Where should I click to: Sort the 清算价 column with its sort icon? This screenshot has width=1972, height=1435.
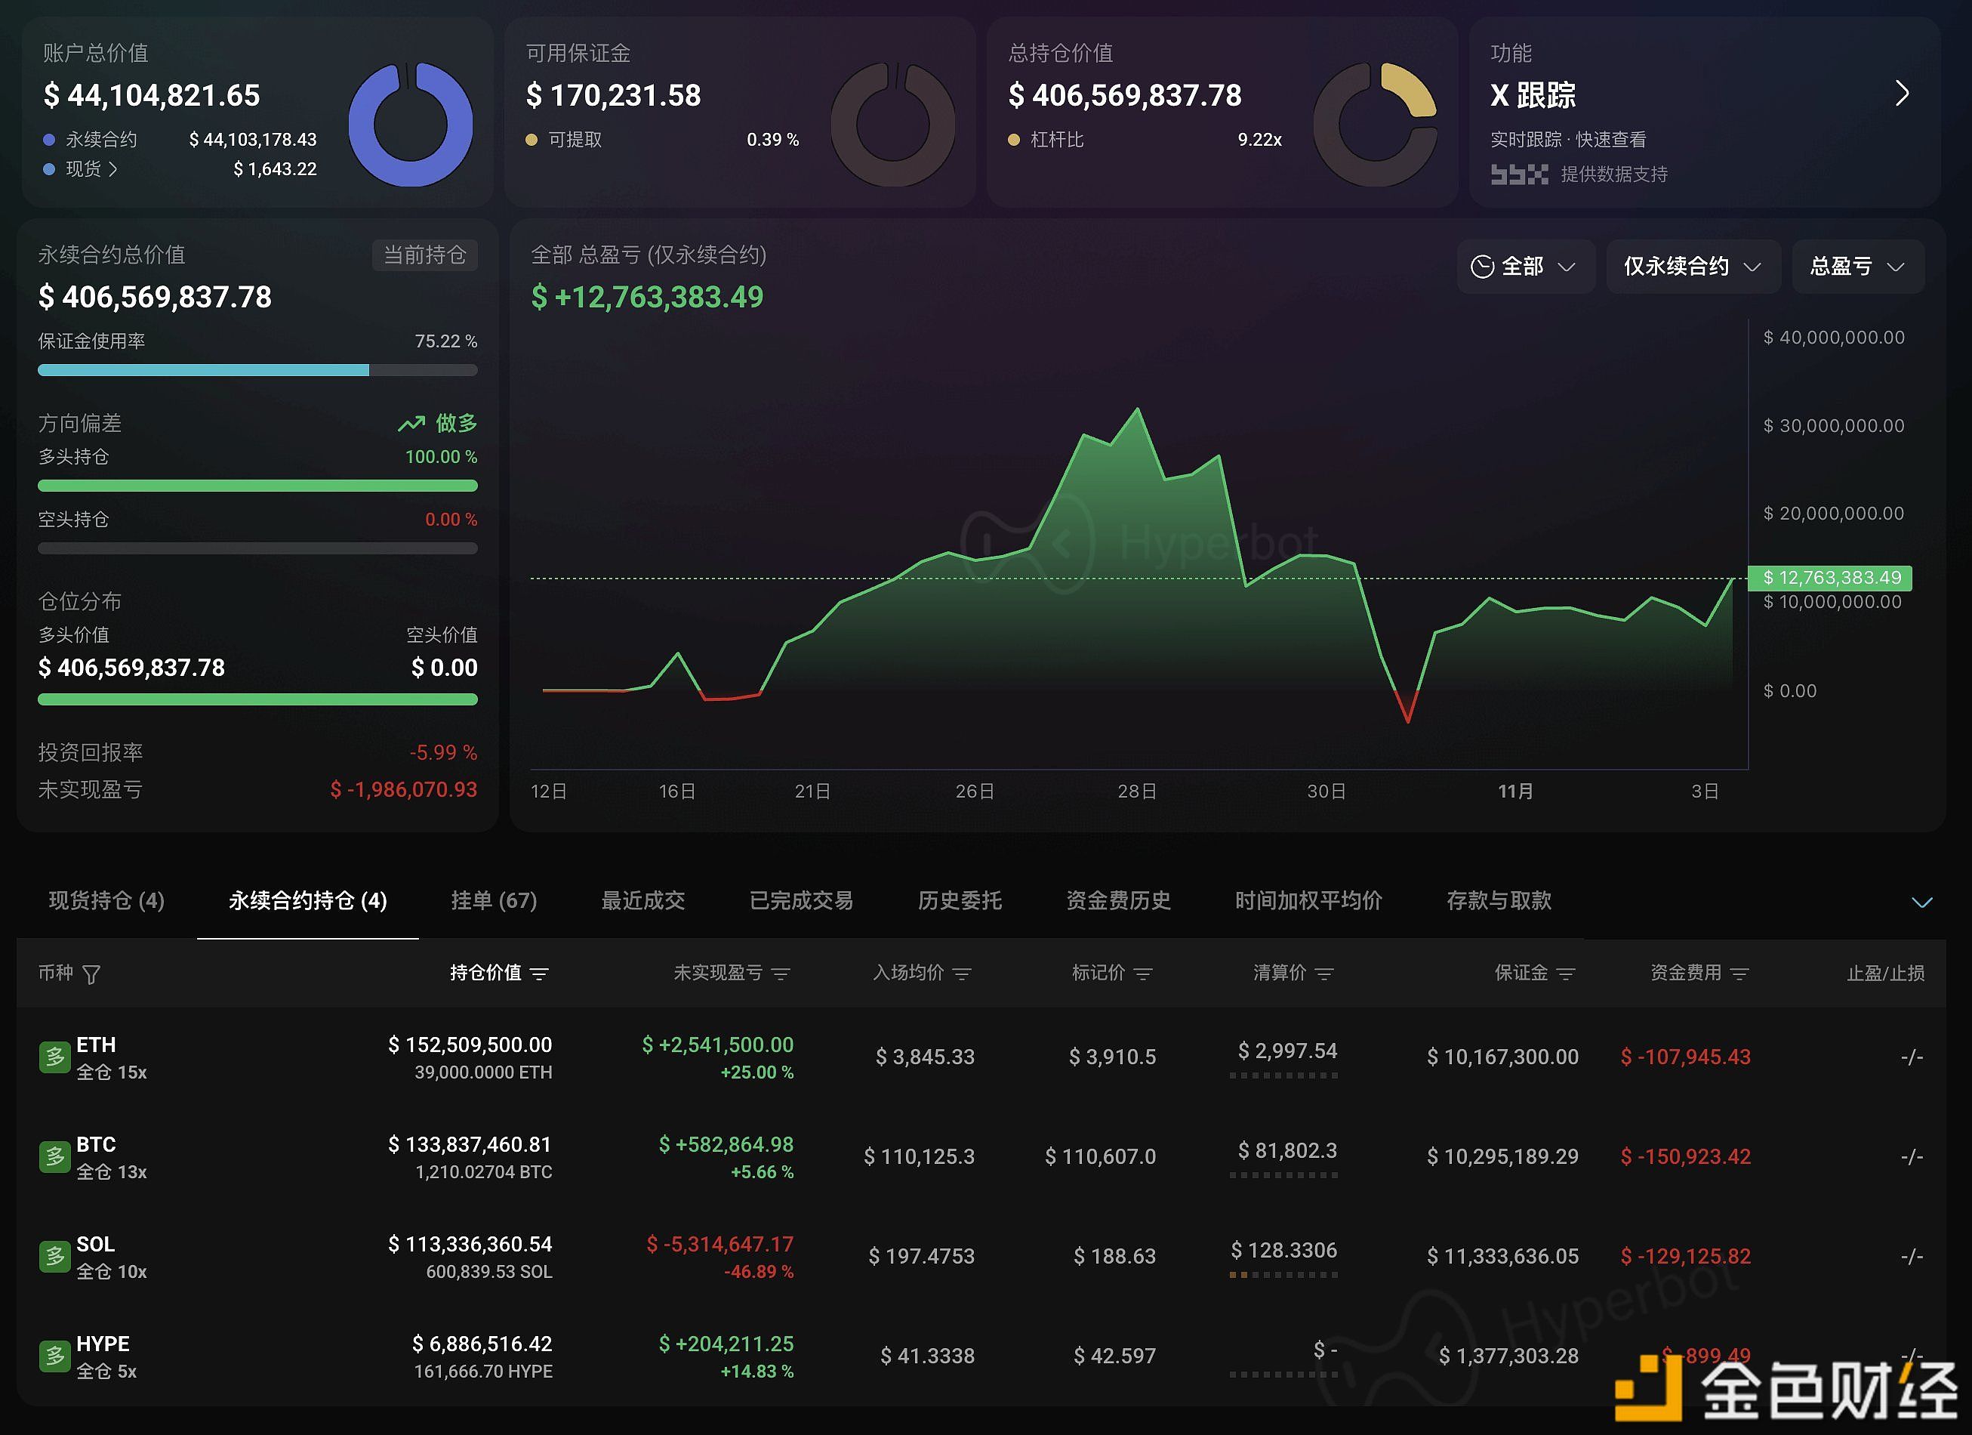[1324, 974]
